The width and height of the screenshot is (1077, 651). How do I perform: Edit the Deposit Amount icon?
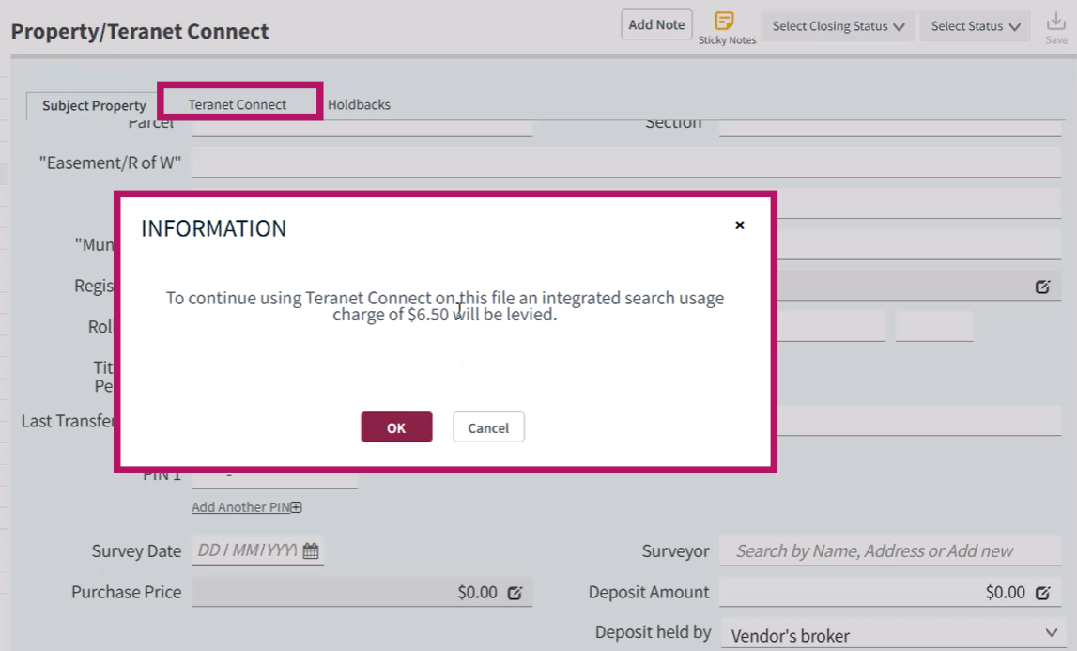coord(1042,593)
